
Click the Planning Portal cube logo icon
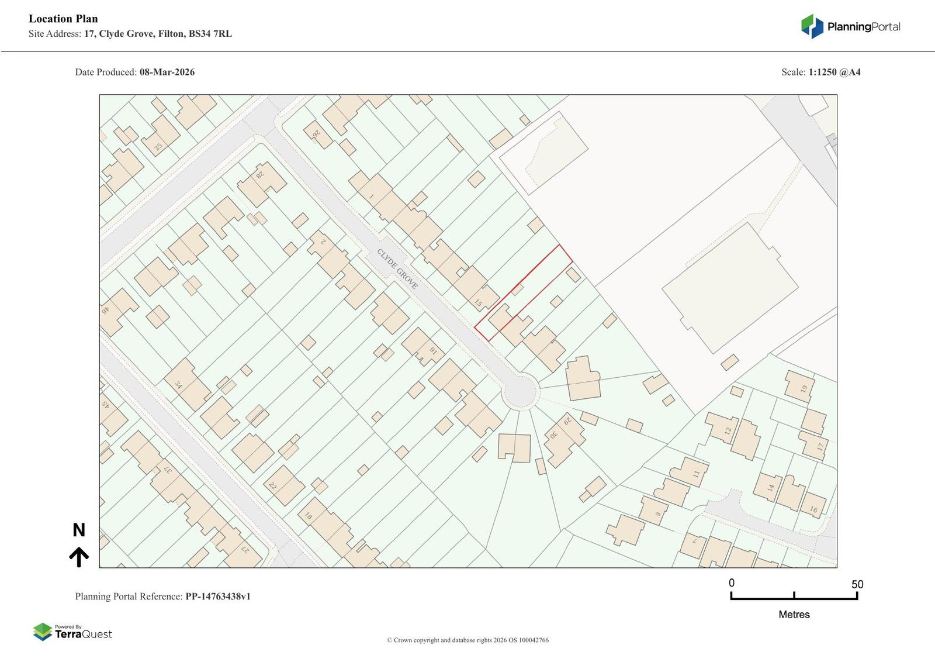click(812, 26)
